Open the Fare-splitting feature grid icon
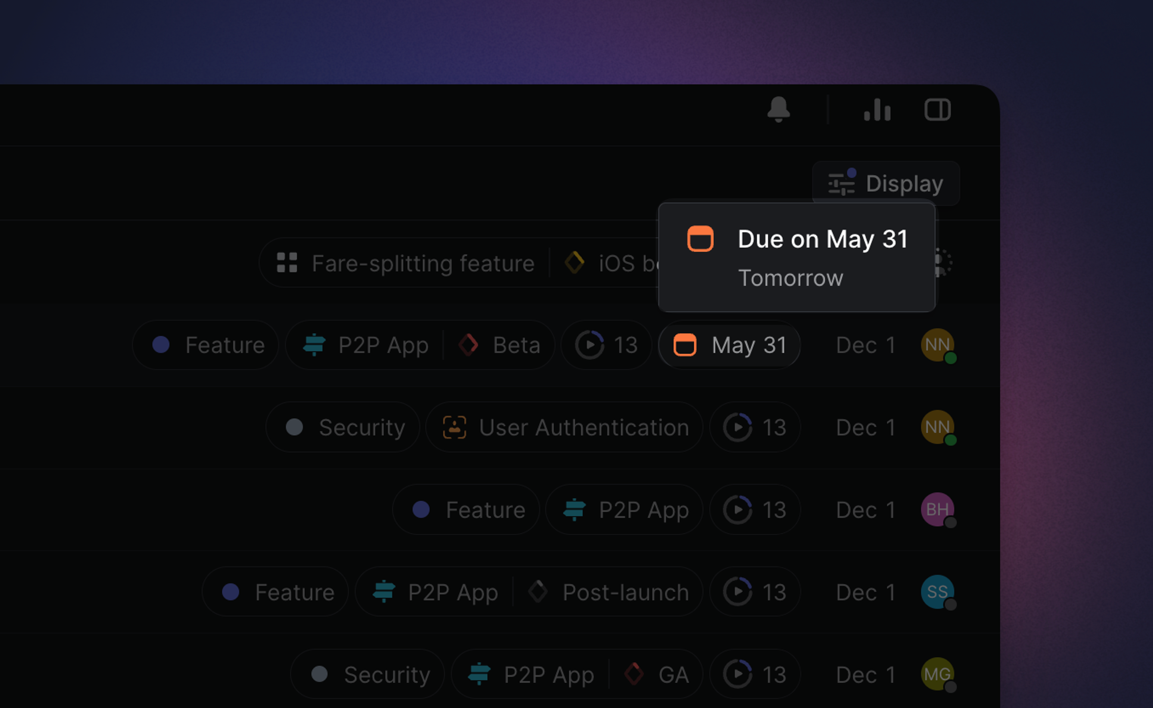This screenshot has height=708, width=1153. [287, 263]
